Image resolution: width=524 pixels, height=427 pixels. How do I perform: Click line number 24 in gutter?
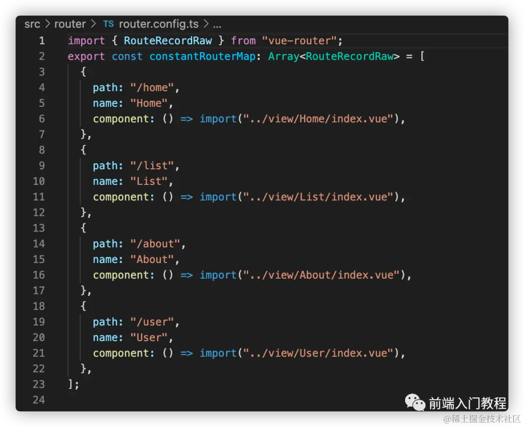(x=39, y=400)
